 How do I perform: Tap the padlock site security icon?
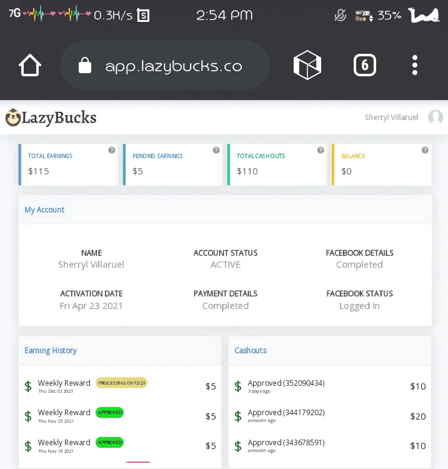(85, 65)
